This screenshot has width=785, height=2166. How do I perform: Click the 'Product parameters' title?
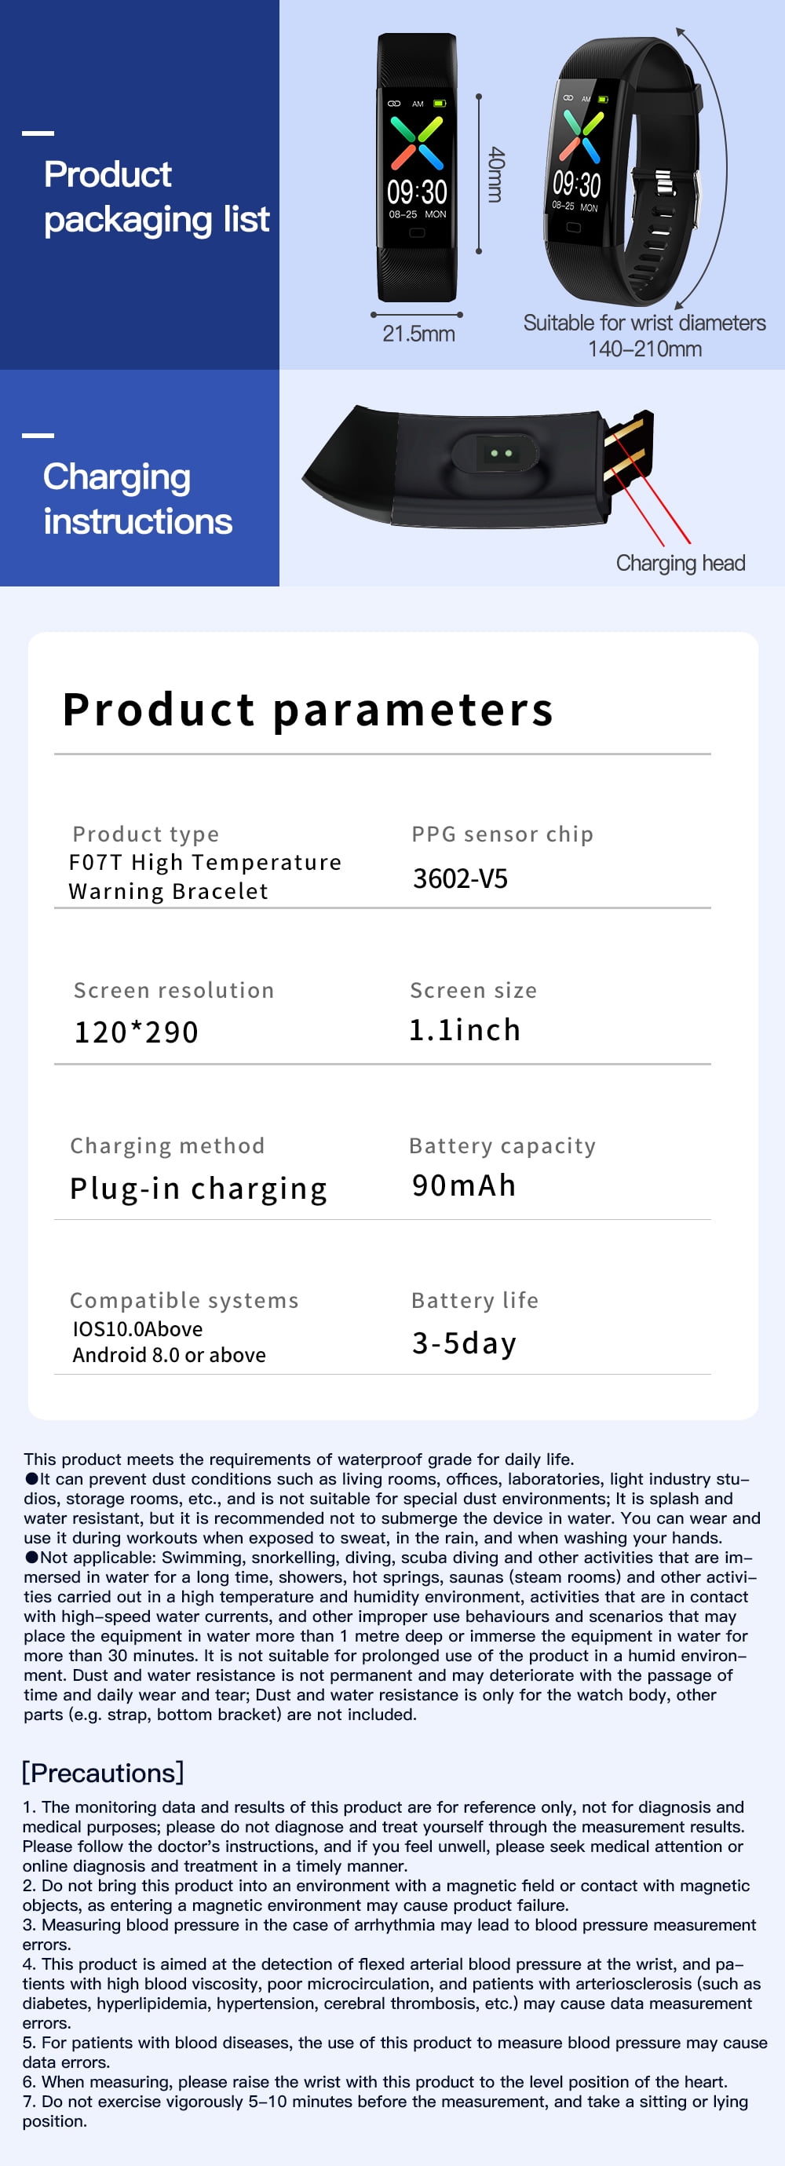309,709
